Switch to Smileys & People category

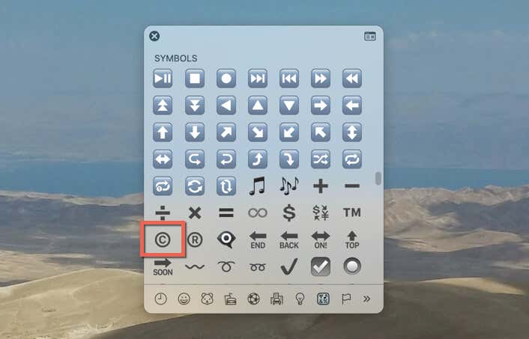[x=184, y=299]
